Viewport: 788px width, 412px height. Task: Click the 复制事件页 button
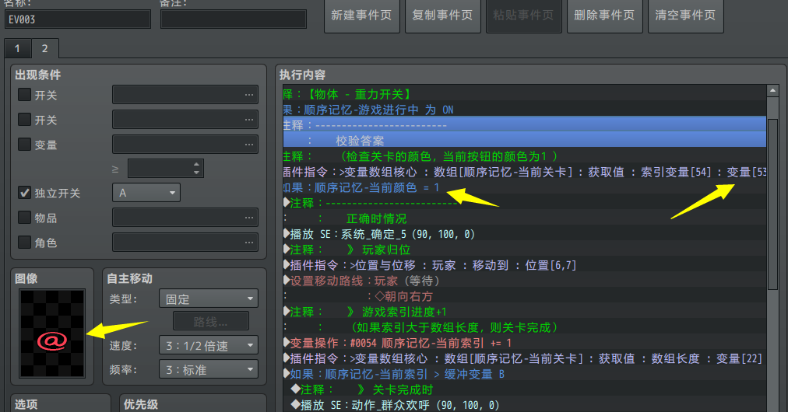point(442,16)
